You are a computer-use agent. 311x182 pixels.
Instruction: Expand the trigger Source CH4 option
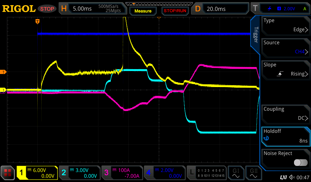pyautogui.click(x=285, y=48)
